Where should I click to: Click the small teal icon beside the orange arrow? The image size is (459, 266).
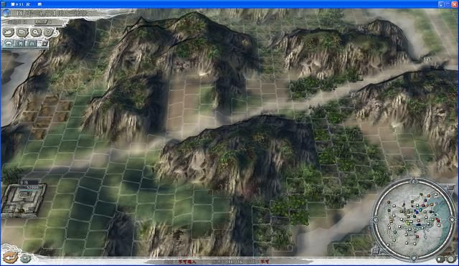click(26, 258)
